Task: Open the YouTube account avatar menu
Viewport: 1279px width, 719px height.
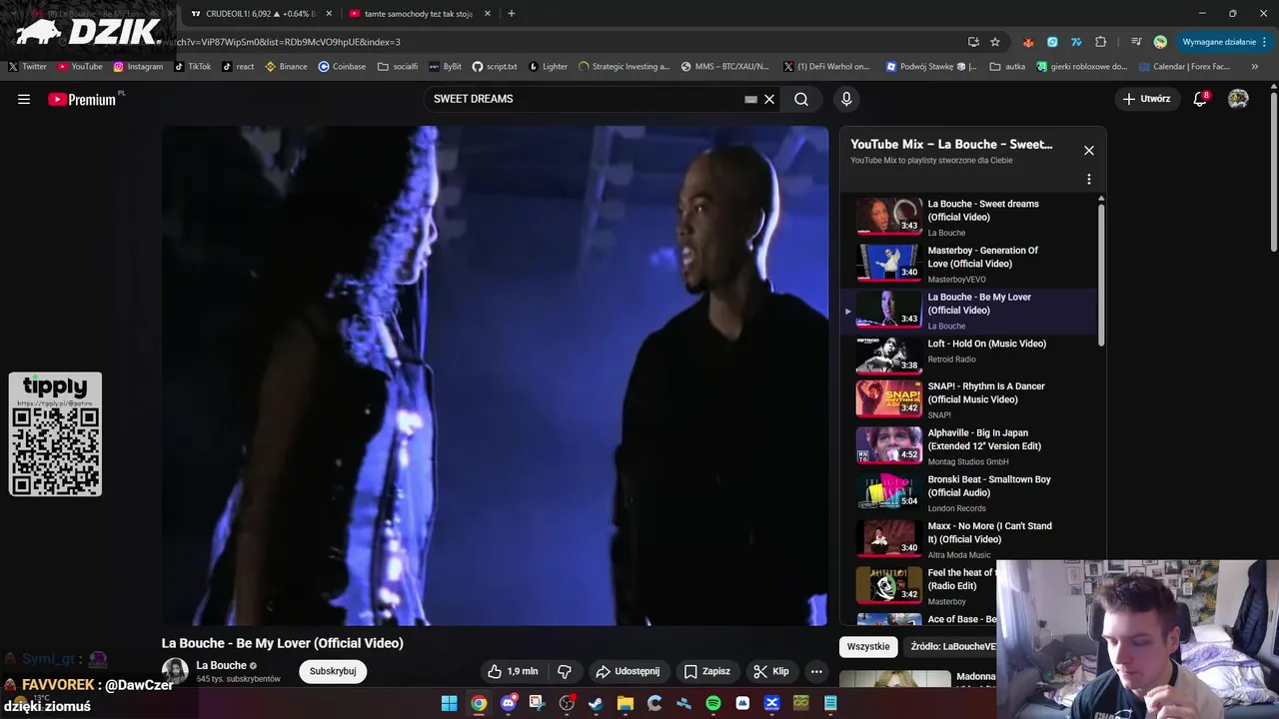Action: [x=1238, y=99]
